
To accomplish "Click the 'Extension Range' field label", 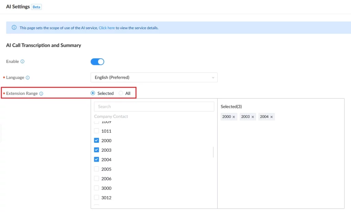I will pyautogui.click(x=22, y=93).
